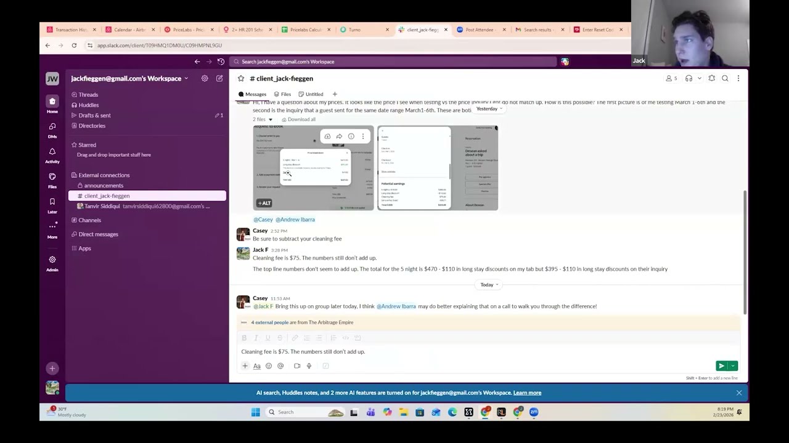Mention someone with @ icon in composer

tap(280, 366)
